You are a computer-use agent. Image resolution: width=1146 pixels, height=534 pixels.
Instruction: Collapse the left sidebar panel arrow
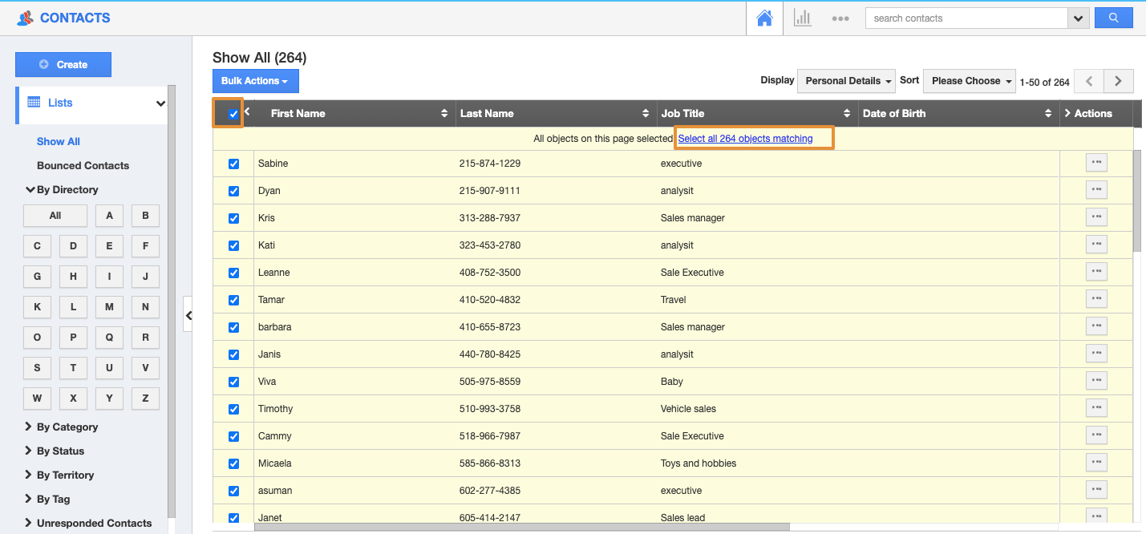[x=188, y=315]
